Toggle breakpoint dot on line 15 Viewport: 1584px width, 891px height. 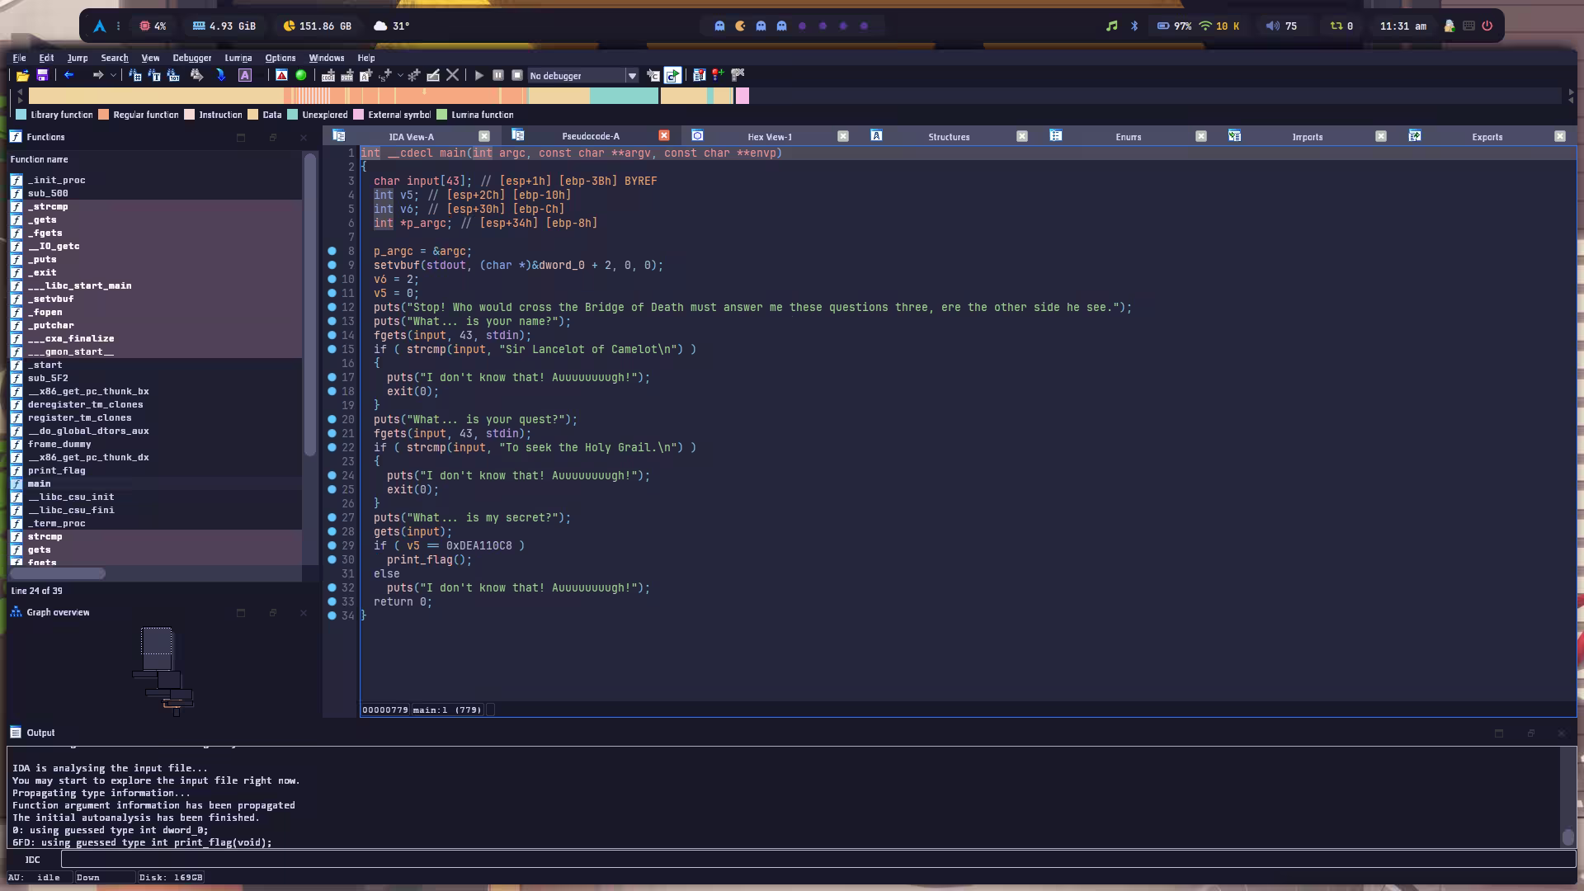[332, 349]
